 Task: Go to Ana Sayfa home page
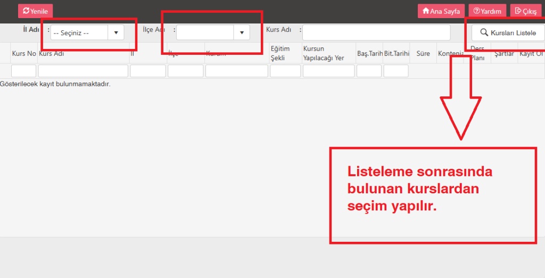point(441,11)
